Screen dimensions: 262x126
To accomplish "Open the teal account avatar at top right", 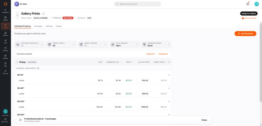I will (x=256, y=4).
